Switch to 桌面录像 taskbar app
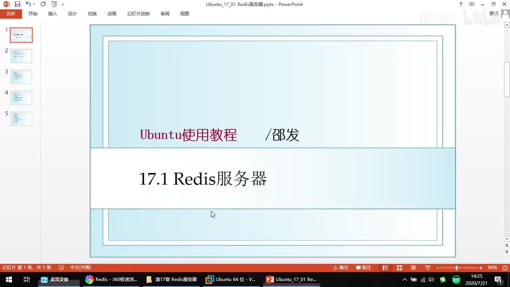The image size is (510, 287). coord(59,279)
